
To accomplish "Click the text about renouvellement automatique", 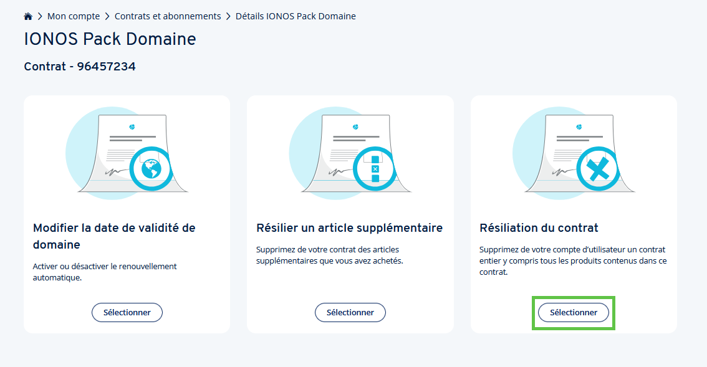I will 105,272.
